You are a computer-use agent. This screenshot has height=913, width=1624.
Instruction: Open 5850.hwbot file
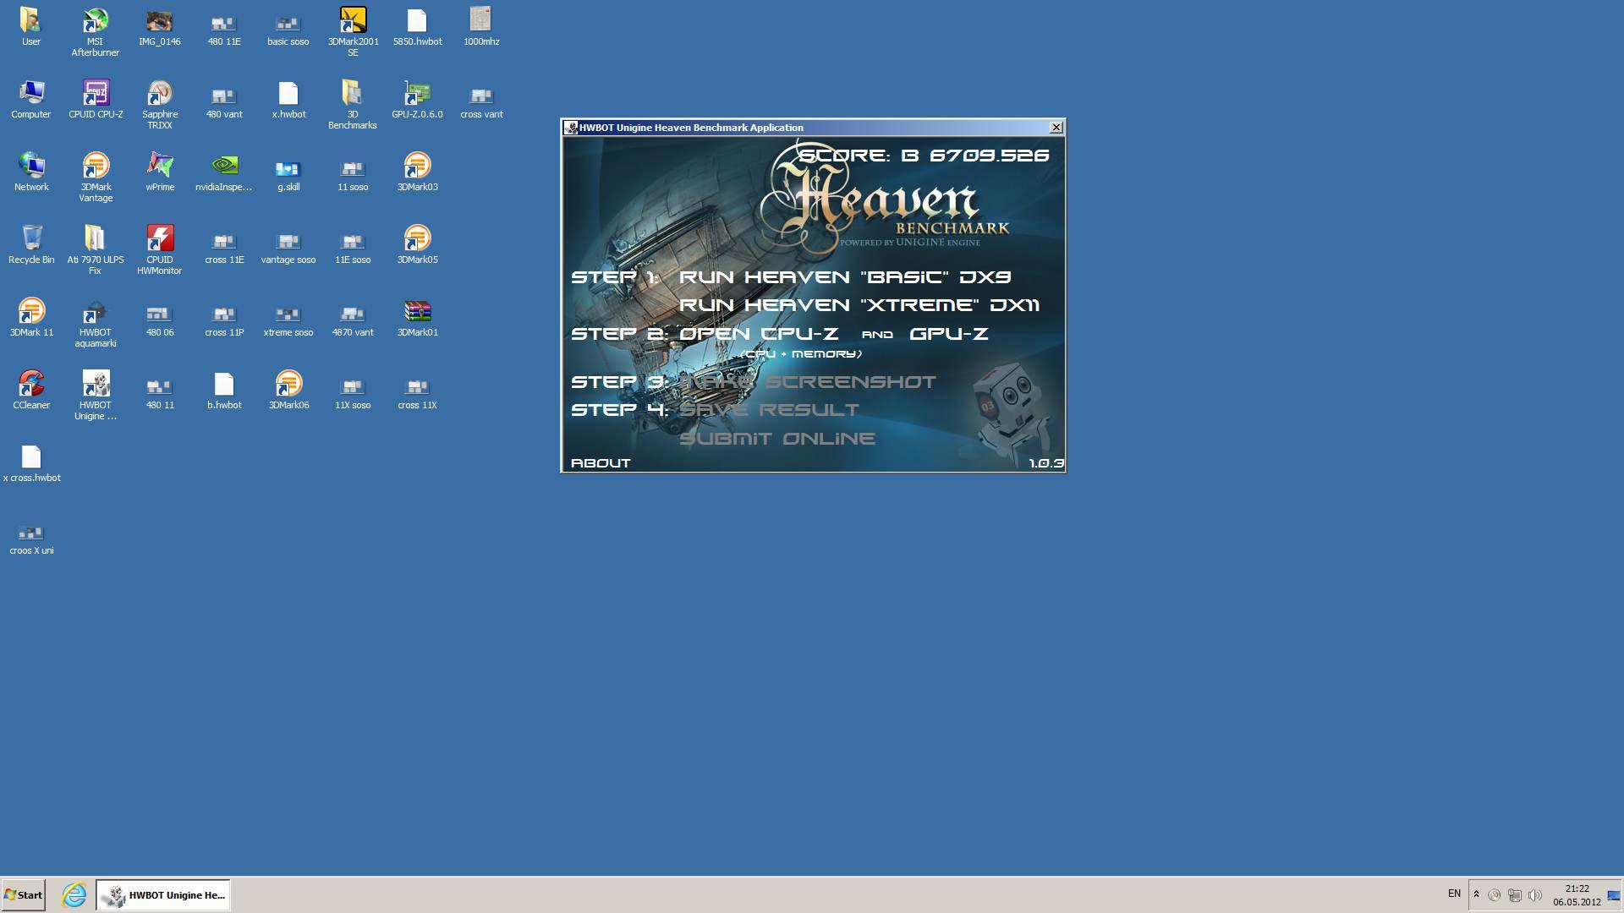tap(417, 27)
